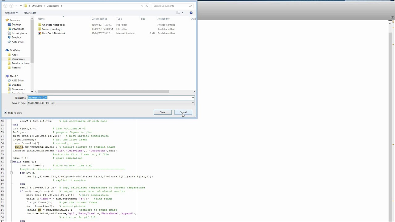Select Huu Duc's Notebook shortcut

pyautogui.click(x=54, y=33)
